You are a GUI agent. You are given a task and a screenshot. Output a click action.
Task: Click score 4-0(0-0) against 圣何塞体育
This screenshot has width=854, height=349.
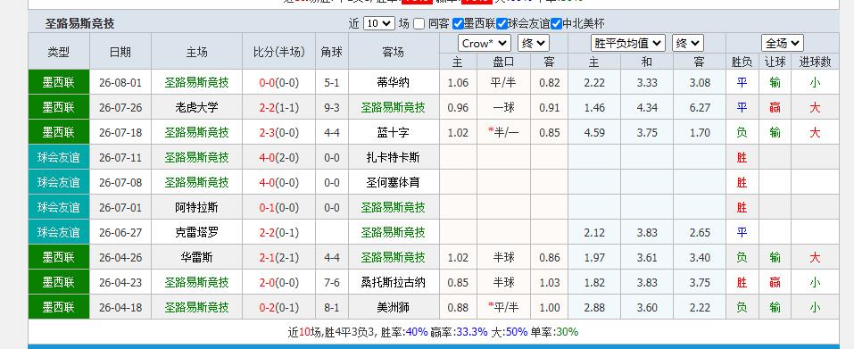pyautogui.click(x=278, y=183)
